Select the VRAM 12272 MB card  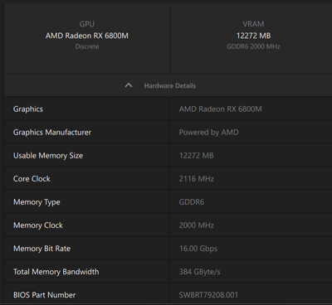point(251,39)
